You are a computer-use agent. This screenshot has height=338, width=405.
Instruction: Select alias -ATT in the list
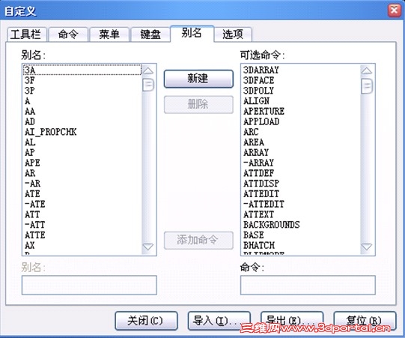(82, 225)
